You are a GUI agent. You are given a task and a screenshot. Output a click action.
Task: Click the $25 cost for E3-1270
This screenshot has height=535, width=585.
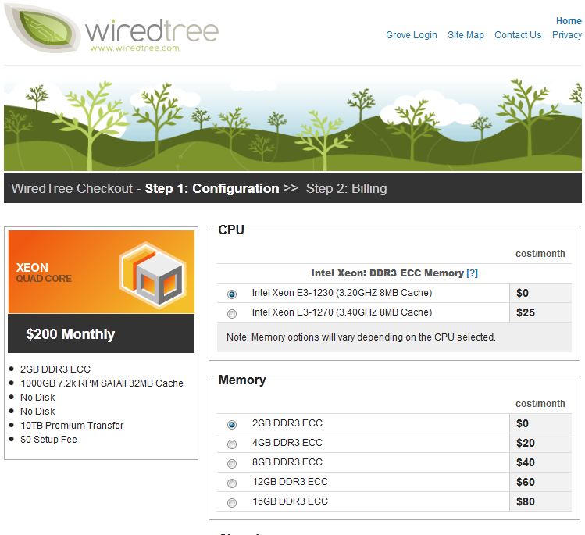click(x=526, y=312)
